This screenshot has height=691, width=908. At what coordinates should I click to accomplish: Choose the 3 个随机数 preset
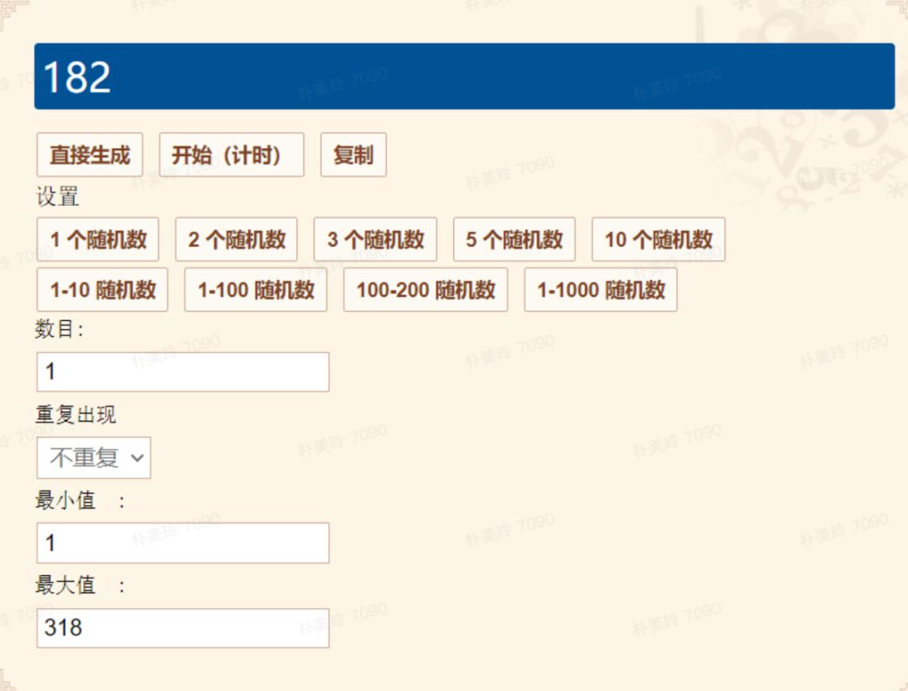pos(375,240)
